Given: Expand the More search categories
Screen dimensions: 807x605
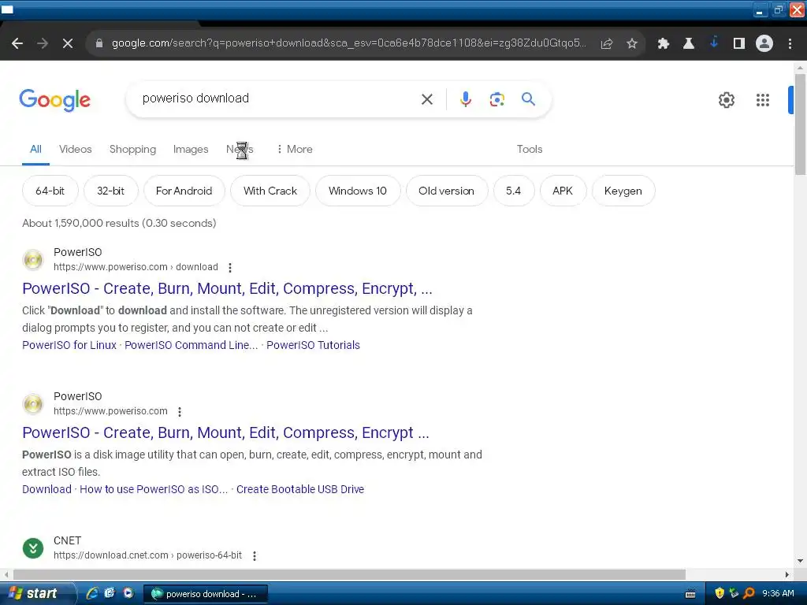Looking at the screenshot, I should tap(295, 149).
